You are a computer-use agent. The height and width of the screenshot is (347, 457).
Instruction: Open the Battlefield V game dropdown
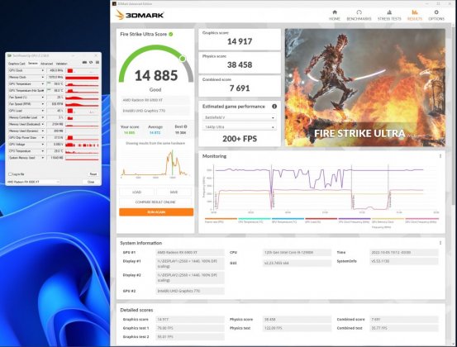[x=240, y=117]
